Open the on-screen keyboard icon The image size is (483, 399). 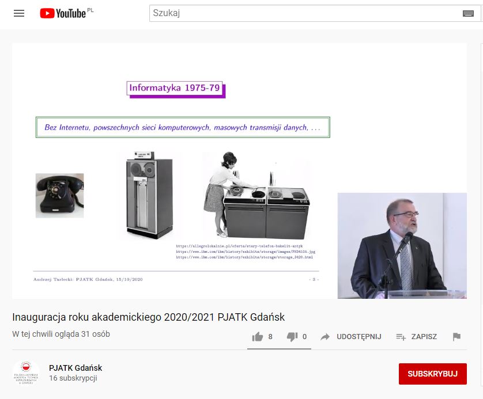[468, 13]
